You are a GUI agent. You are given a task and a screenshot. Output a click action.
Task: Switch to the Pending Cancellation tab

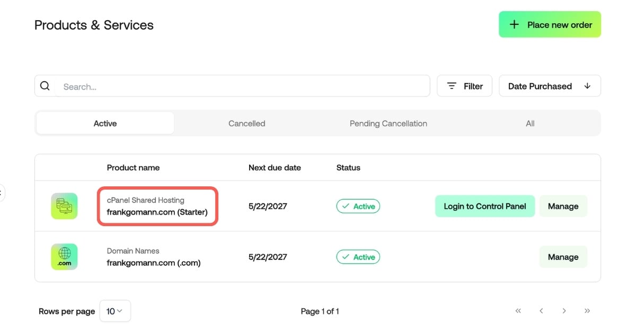(x=388, y=123)
